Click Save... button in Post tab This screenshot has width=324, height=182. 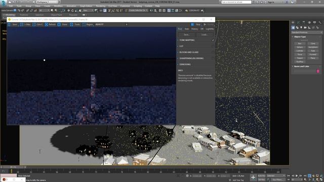tap(187, 35)
